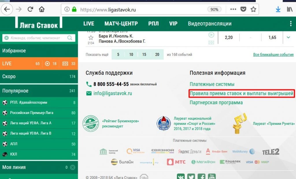Open the Firefox downloads arrow icon
Image resolution: width=296 pixels, height=179 pixels.
click(278, 9)
